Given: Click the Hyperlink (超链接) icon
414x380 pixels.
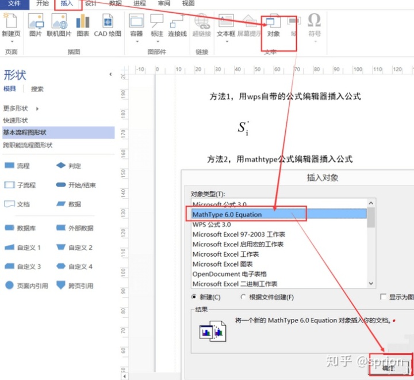Looking at the screenshot, I should [x=202, y=21].
